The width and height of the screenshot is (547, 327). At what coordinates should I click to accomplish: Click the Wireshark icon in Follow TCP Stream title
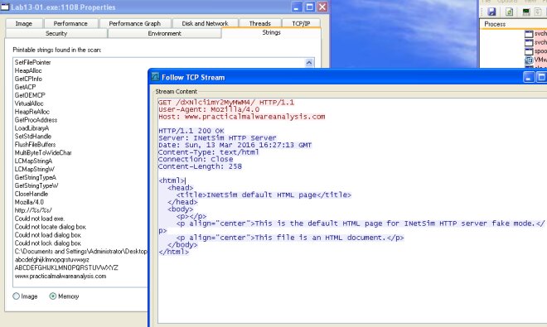tap(155, 77)
